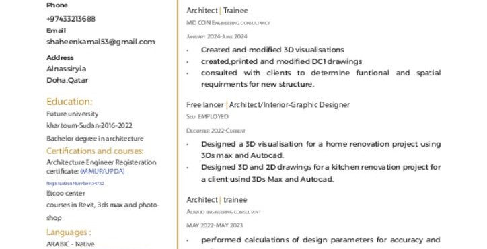
Task: Click the MAY 2022-MAY 2023 date range
Action: (x=215, y=225)
